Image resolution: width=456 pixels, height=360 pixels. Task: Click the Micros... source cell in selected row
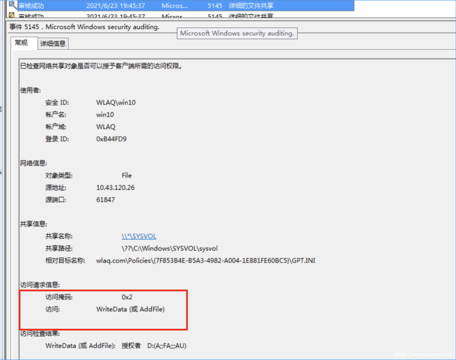(x=174, y=5)
